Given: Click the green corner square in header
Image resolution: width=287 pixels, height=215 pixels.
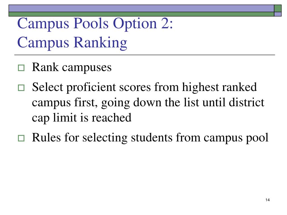Looking at the screenshot, I should [278, 8].
